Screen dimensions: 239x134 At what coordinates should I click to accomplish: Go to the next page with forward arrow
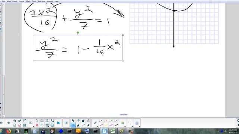tap(8, 123)
